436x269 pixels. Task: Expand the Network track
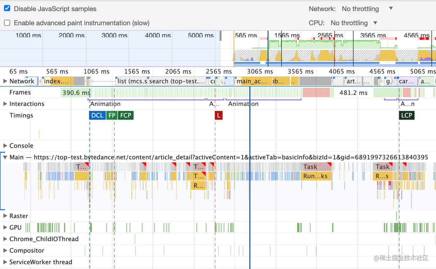click(5, 81)
